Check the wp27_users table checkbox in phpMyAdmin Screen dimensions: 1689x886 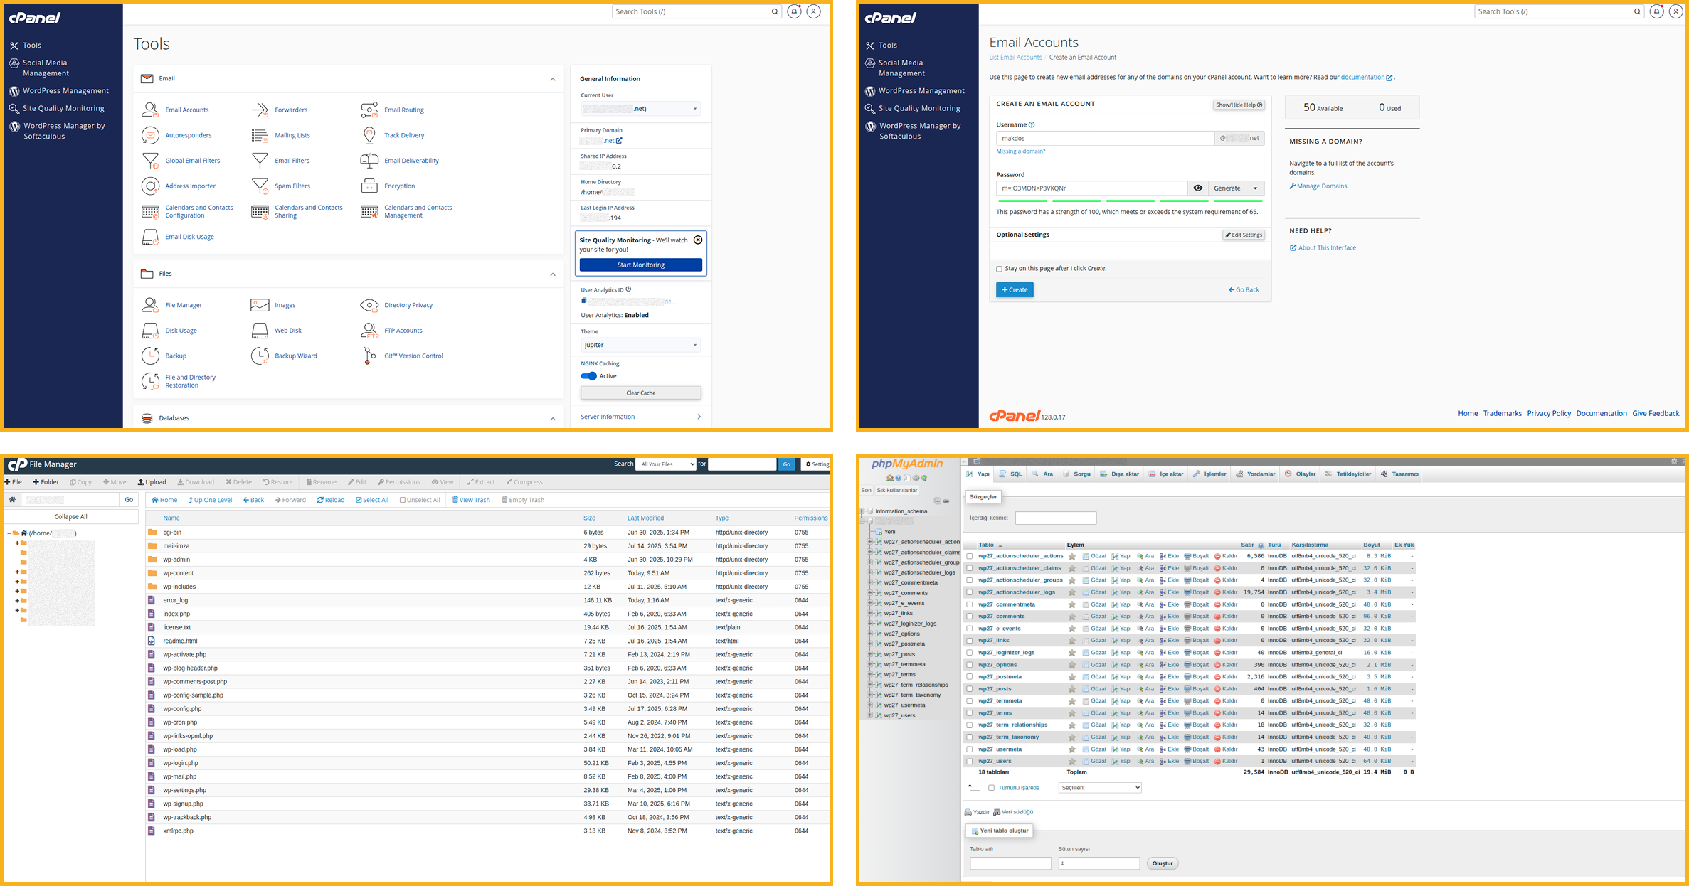pos(970,761)
